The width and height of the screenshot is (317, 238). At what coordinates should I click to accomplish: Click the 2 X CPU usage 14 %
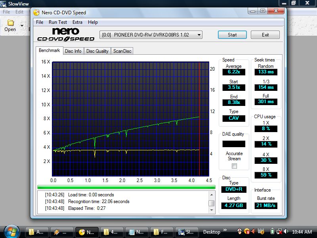[266, 144]
